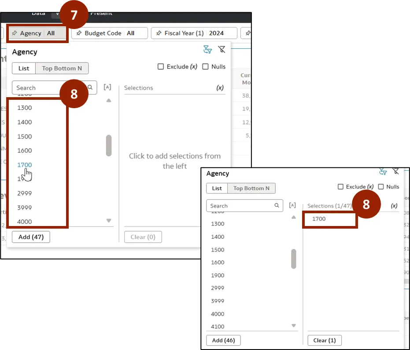Click scroll-up arrow in right agency list
410x350 pixels.
294,217
